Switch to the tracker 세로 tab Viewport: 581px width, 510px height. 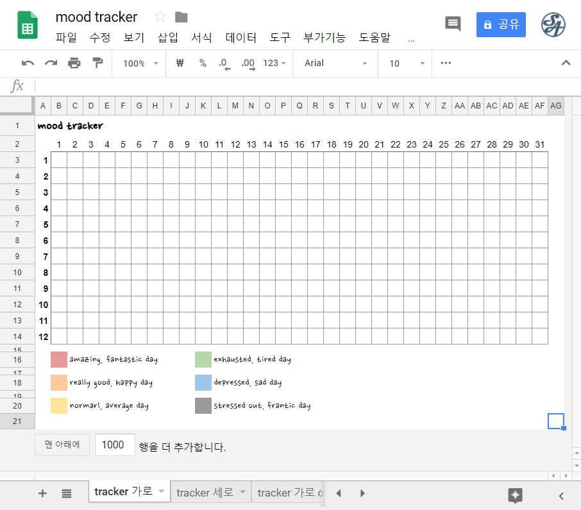205,491
